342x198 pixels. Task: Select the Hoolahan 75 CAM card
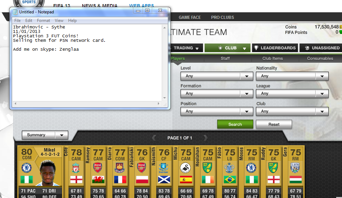click(x=206, y=172)
